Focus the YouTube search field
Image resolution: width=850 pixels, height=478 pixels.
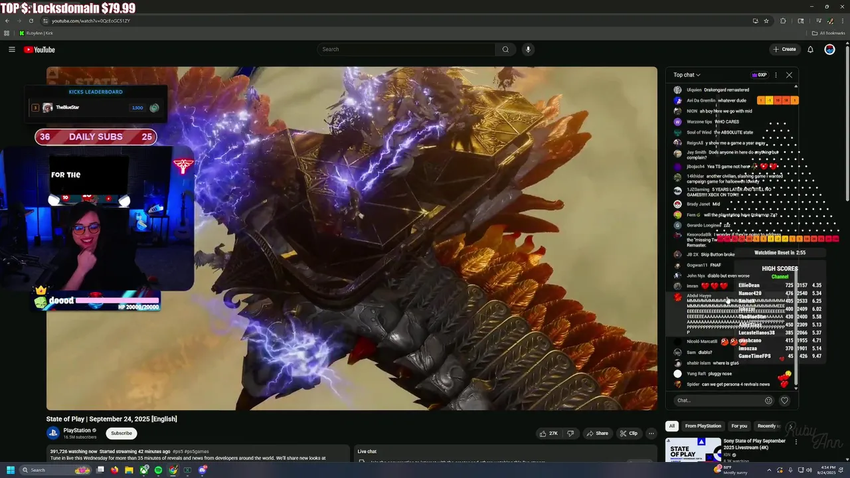point(406,49)
